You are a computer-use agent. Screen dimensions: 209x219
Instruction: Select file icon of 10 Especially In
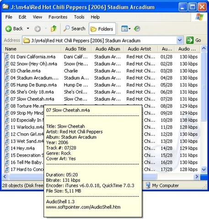click(x=7, y=120)
